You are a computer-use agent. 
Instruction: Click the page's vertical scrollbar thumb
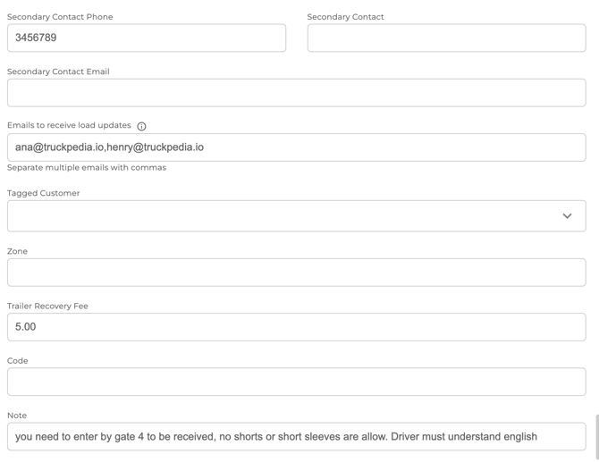(x=596, y=436)
